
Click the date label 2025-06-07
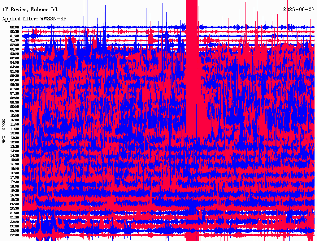coord(299,10)
